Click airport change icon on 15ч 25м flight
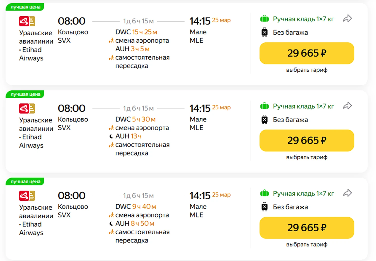Viewport: 376px width, 261px height. pos(111,41)
